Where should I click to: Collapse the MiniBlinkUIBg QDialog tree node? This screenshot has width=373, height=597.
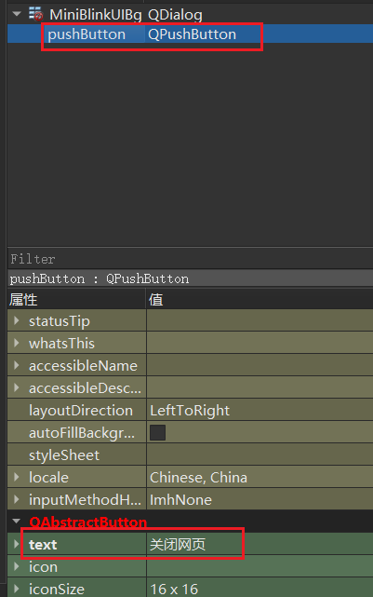tap(17, 14)
